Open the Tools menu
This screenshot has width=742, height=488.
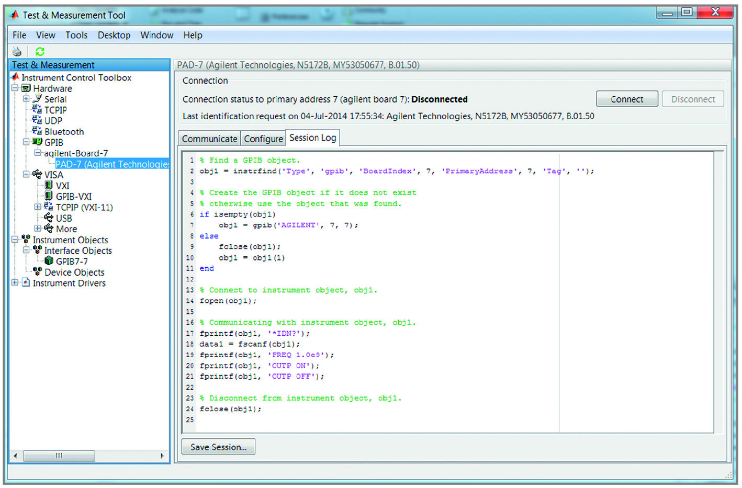[x=76, y=35]
